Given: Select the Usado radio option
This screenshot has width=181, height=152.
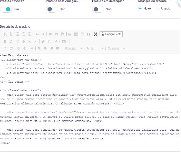Looking at the screenshot, I should tap(157, 8).
